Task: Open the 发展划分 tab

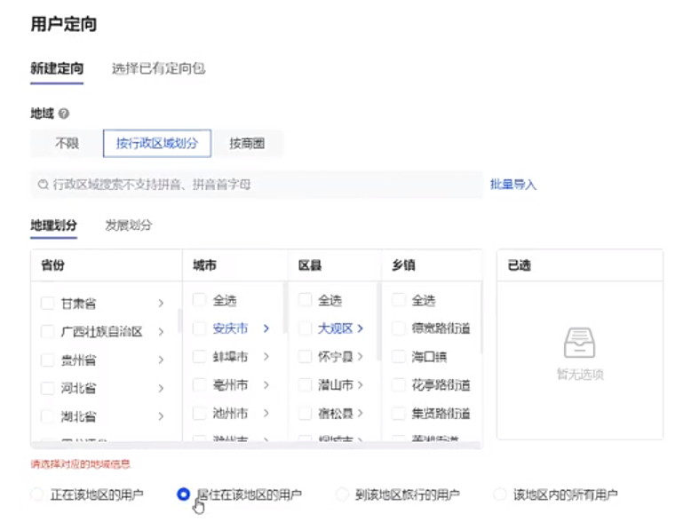Action: tap(129, 225)
